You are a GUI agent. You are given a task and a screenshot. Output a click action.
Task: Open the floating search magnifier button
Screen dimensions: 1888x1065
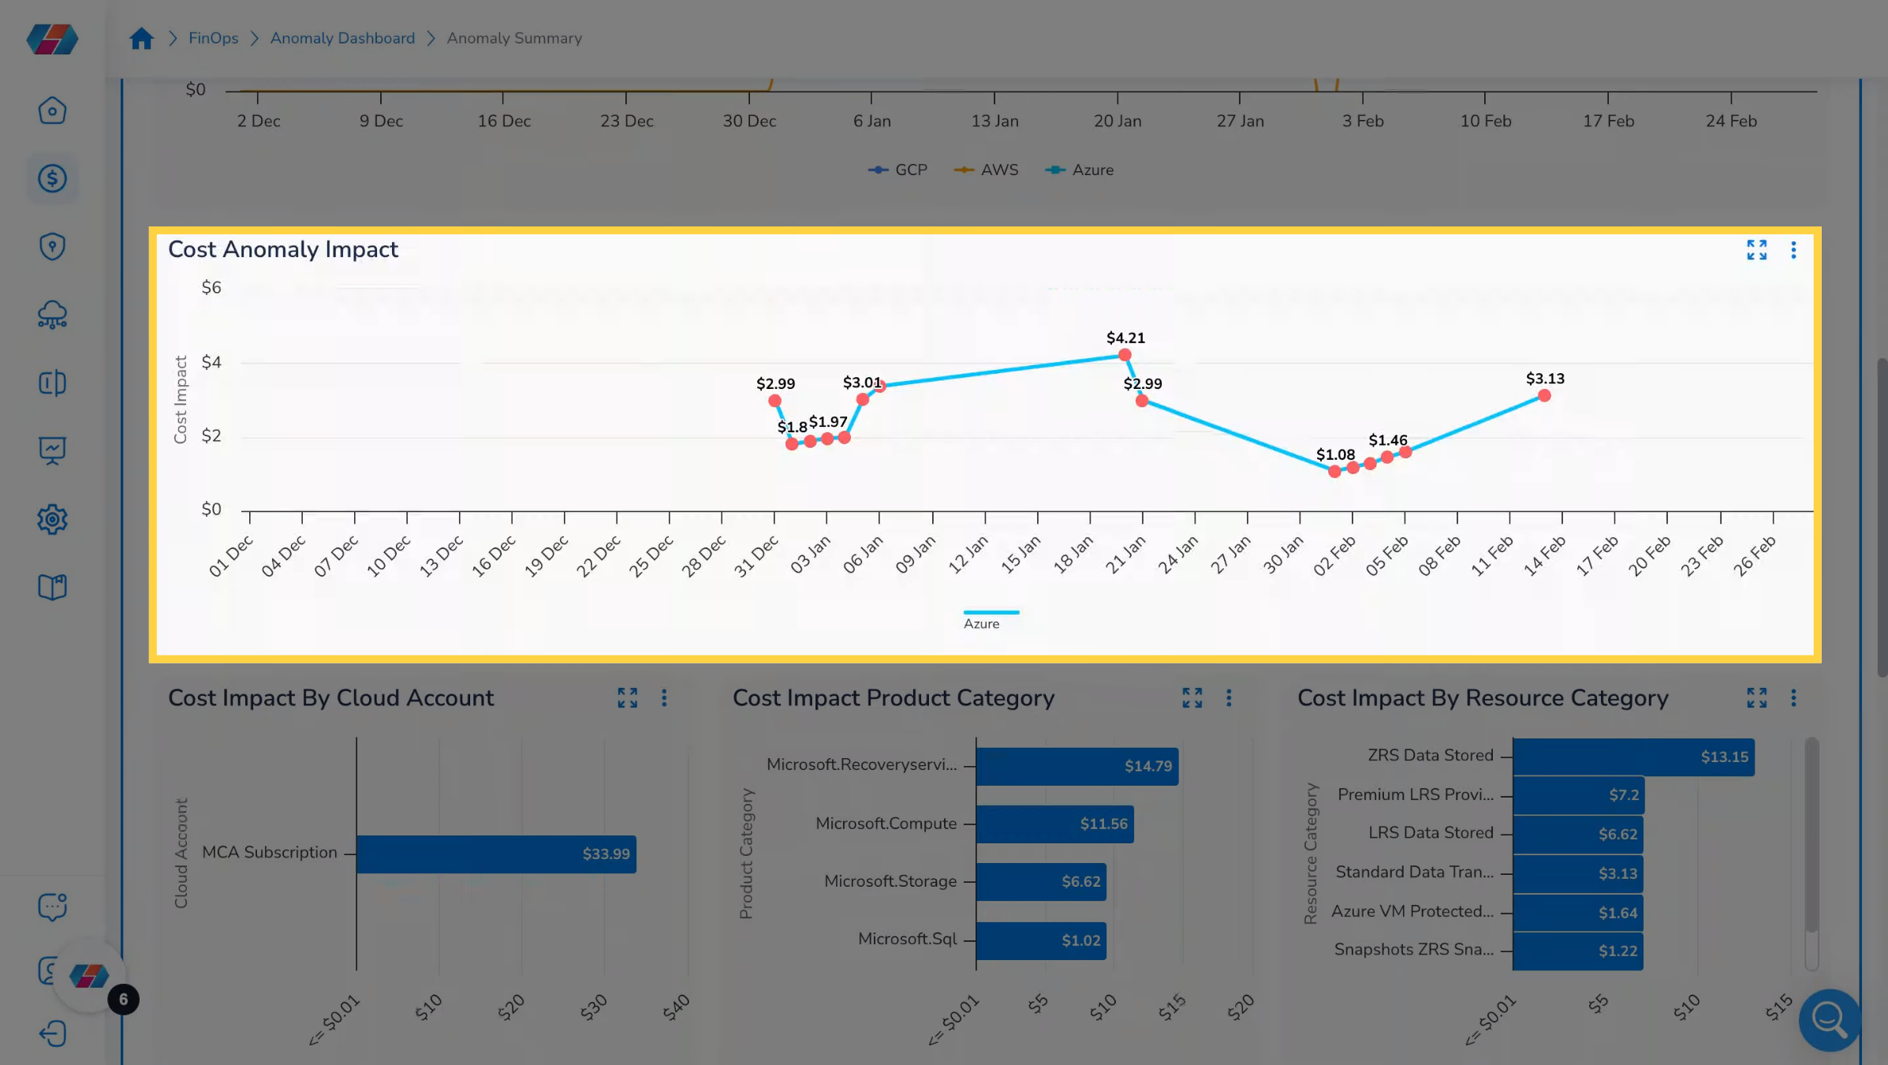click(x=1828, y=1021)
